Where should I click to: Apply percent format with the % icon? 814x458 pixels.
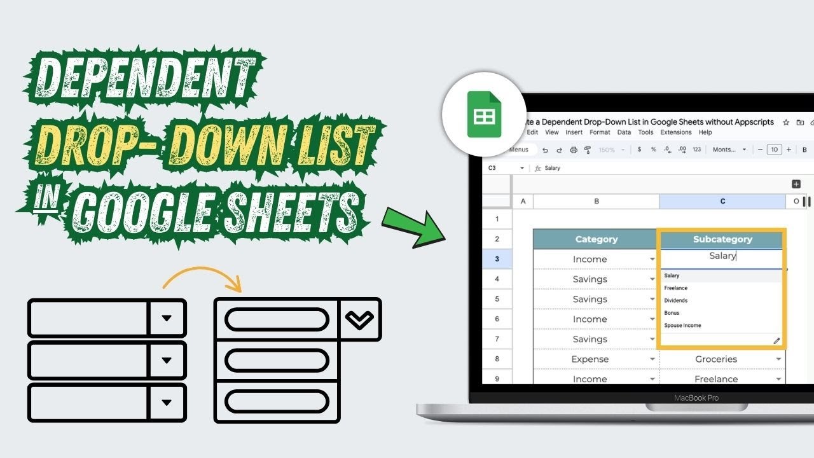[x=653, y=149]
